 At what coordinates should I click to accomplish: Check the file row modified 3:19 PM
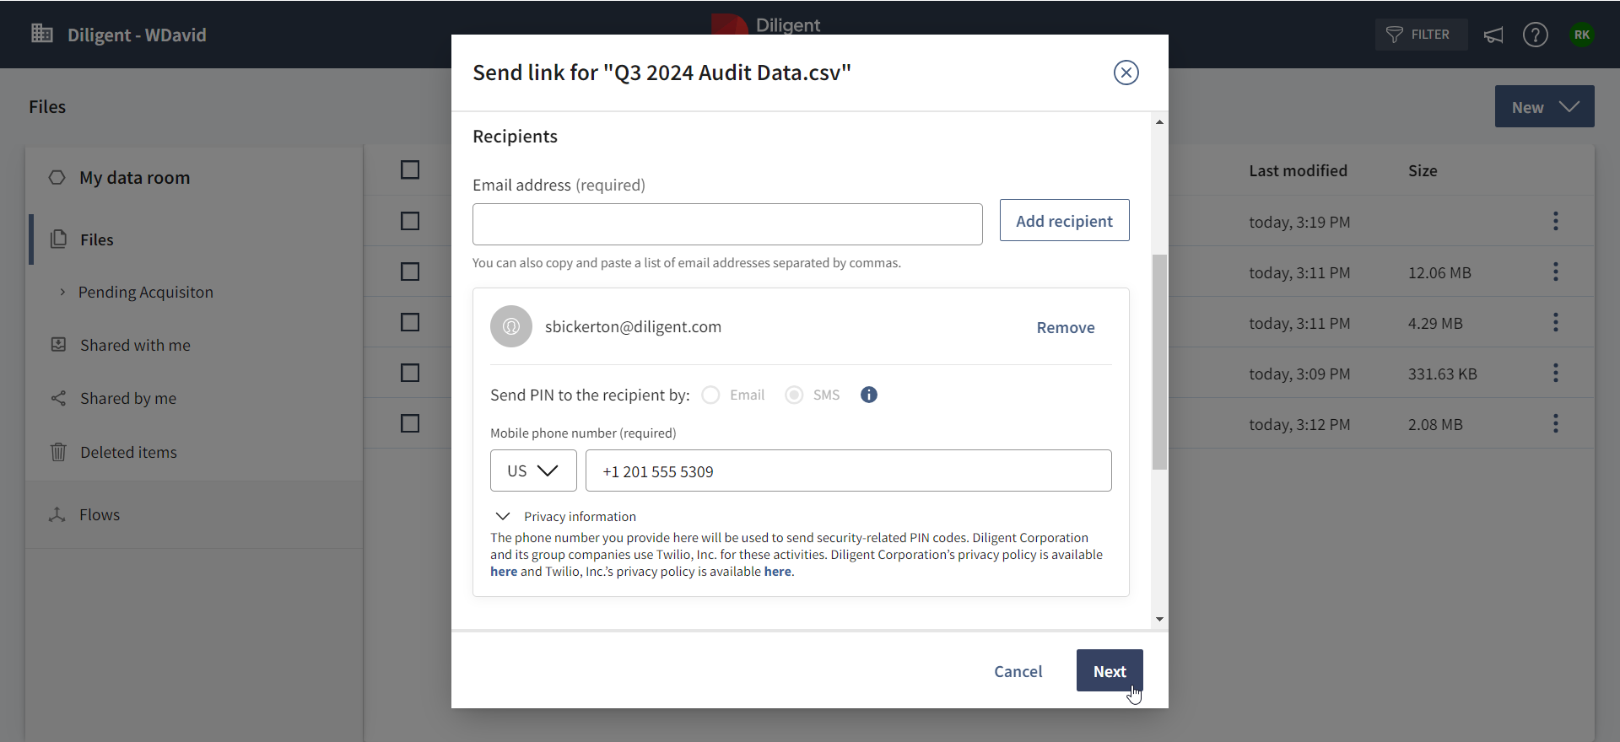[410, 221]
